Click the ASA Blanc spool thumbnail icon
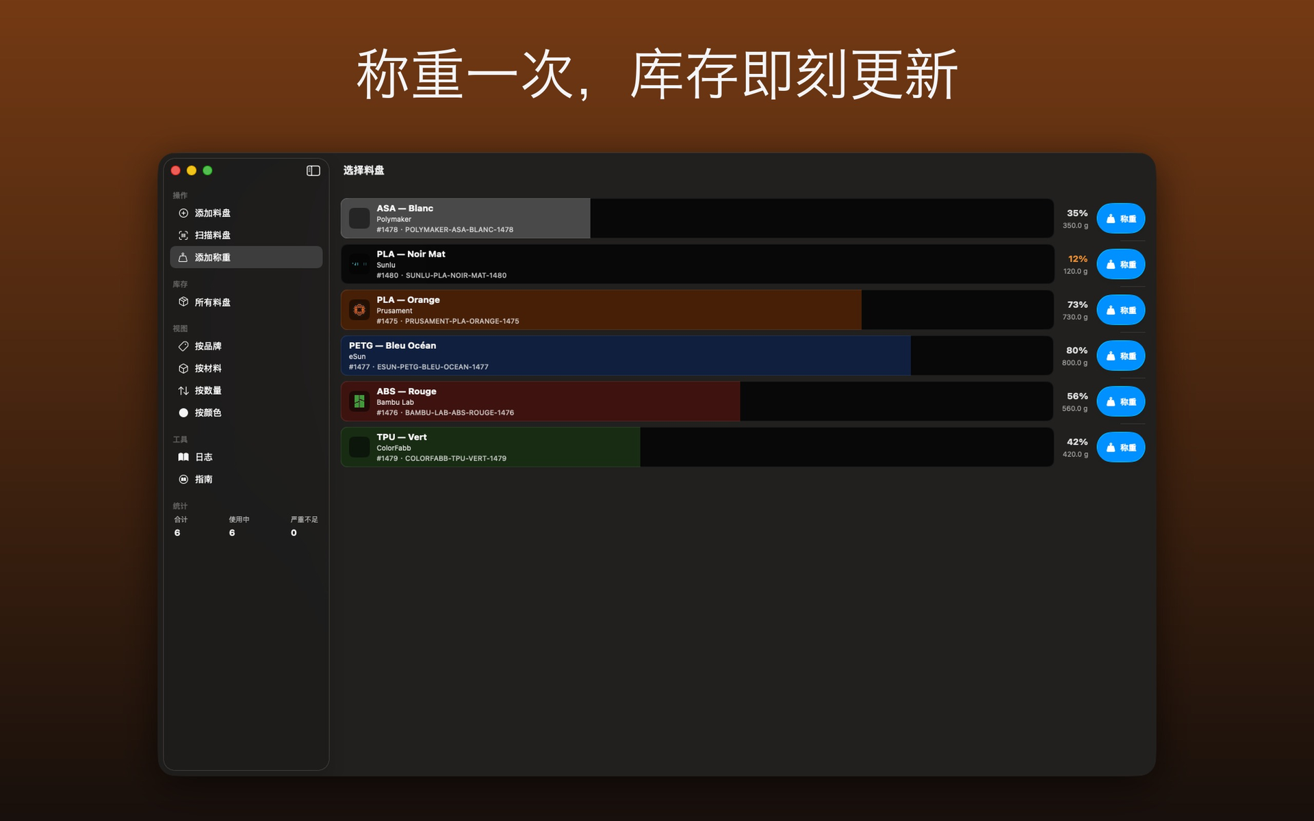1314x821 pixels. tap(359, 218)
